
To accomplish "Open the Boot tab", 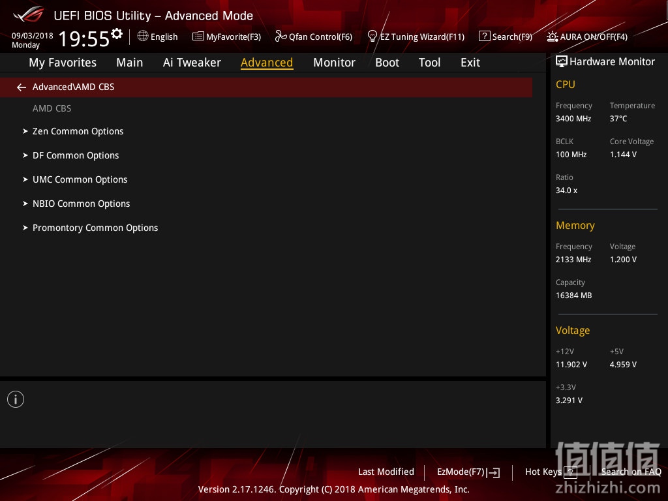I will point(387,63).
